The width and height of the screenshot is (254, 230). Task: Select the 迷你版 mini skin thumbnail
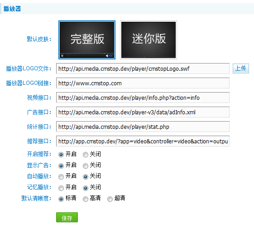[149, 40]
